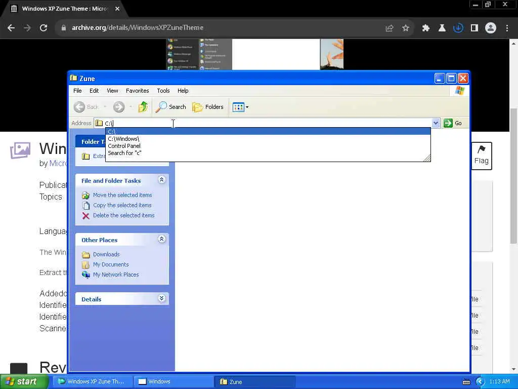The height and width of the screenshot is (389, 518).
Task: Collapse the Other Places panel
Action: (161, 239)
